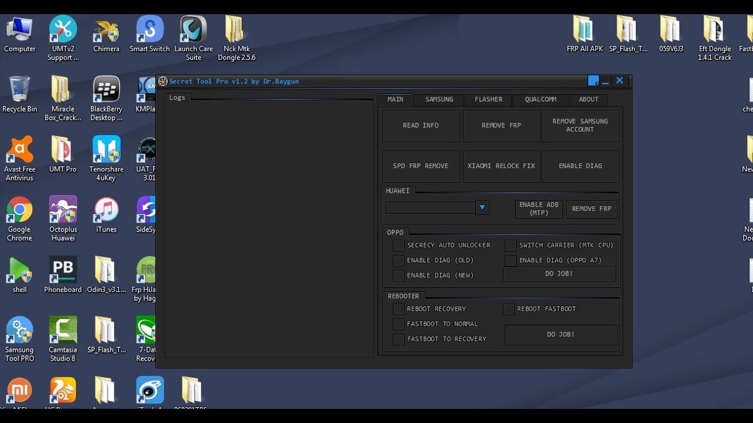Open Google Chrome shortcut
The image size is (753, 423).
tap(19, 219)
